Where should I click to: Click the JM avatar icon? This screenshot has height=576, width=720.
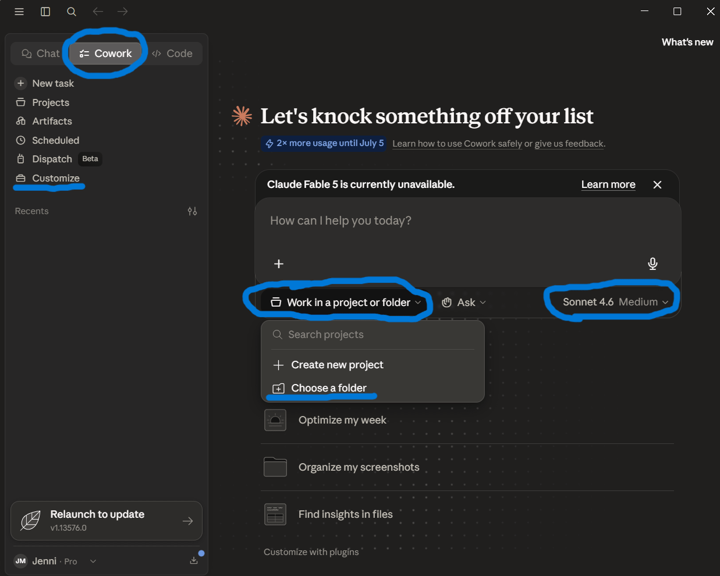coord(20,561)
